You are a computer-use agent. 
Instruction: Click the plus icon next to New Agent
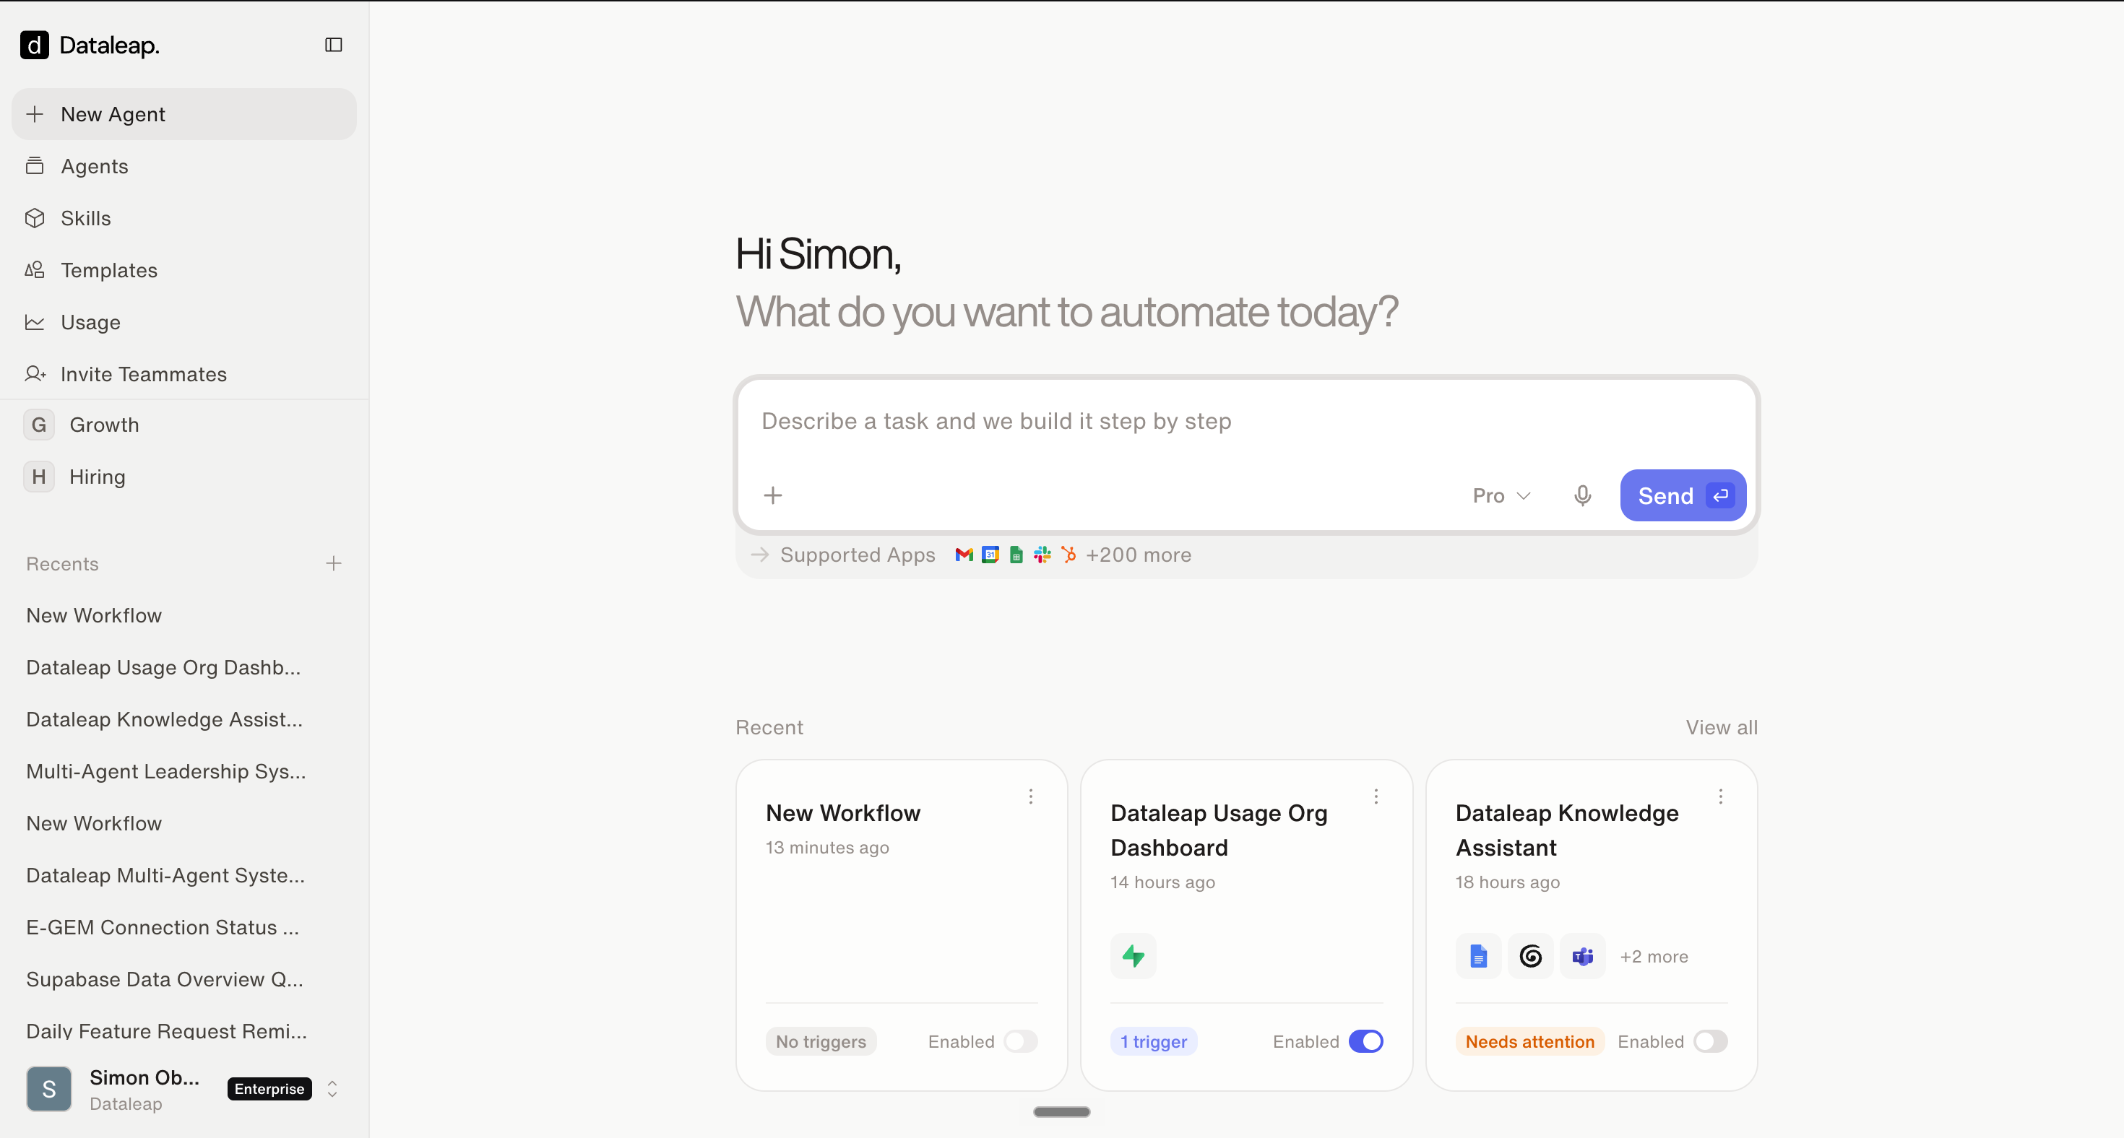click(35, 113)
